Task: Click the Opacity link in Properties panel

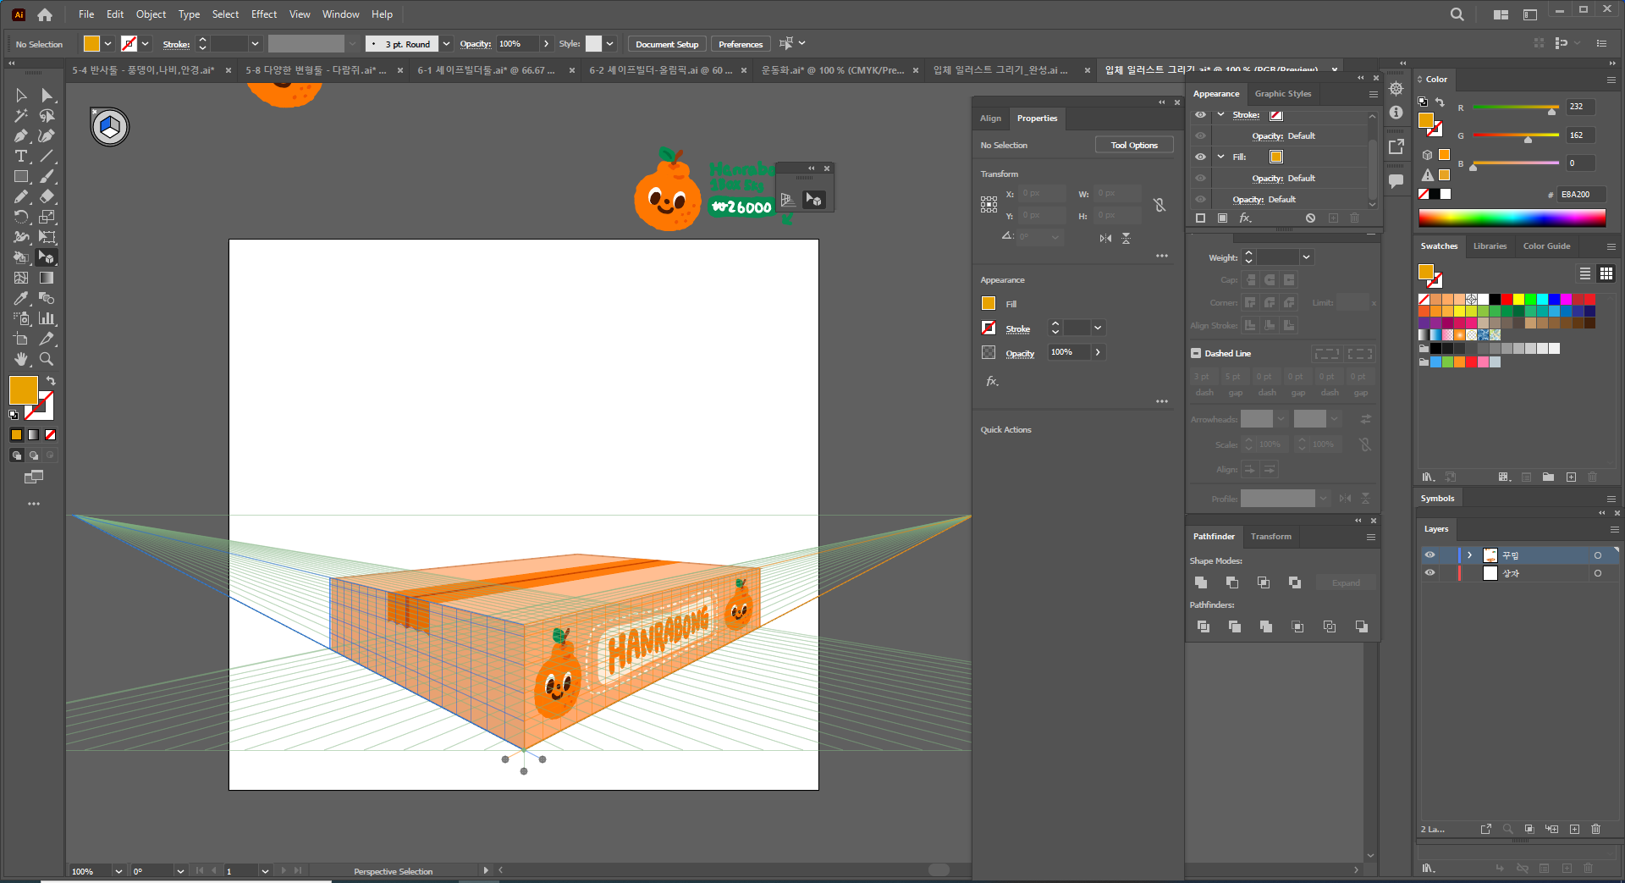Action: point(1020,353)
